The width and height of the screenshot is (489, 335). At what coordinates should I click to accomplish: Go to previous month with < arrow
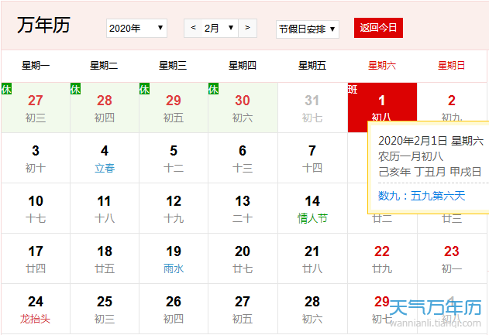[194, 28]
